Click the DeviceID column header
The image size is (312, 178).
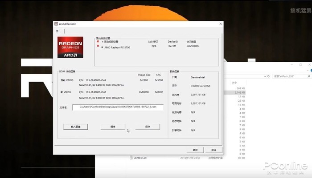(x=173, y=42)
